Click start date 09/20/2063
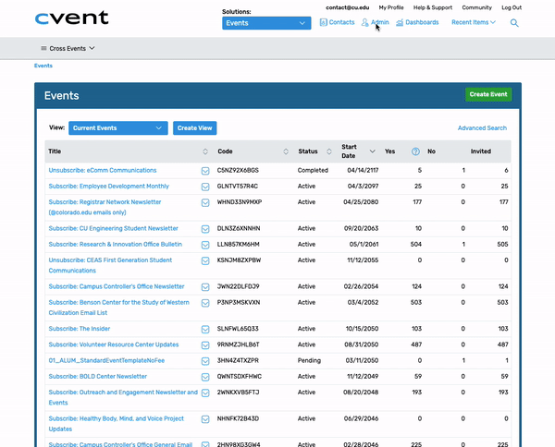 [361, 228]
